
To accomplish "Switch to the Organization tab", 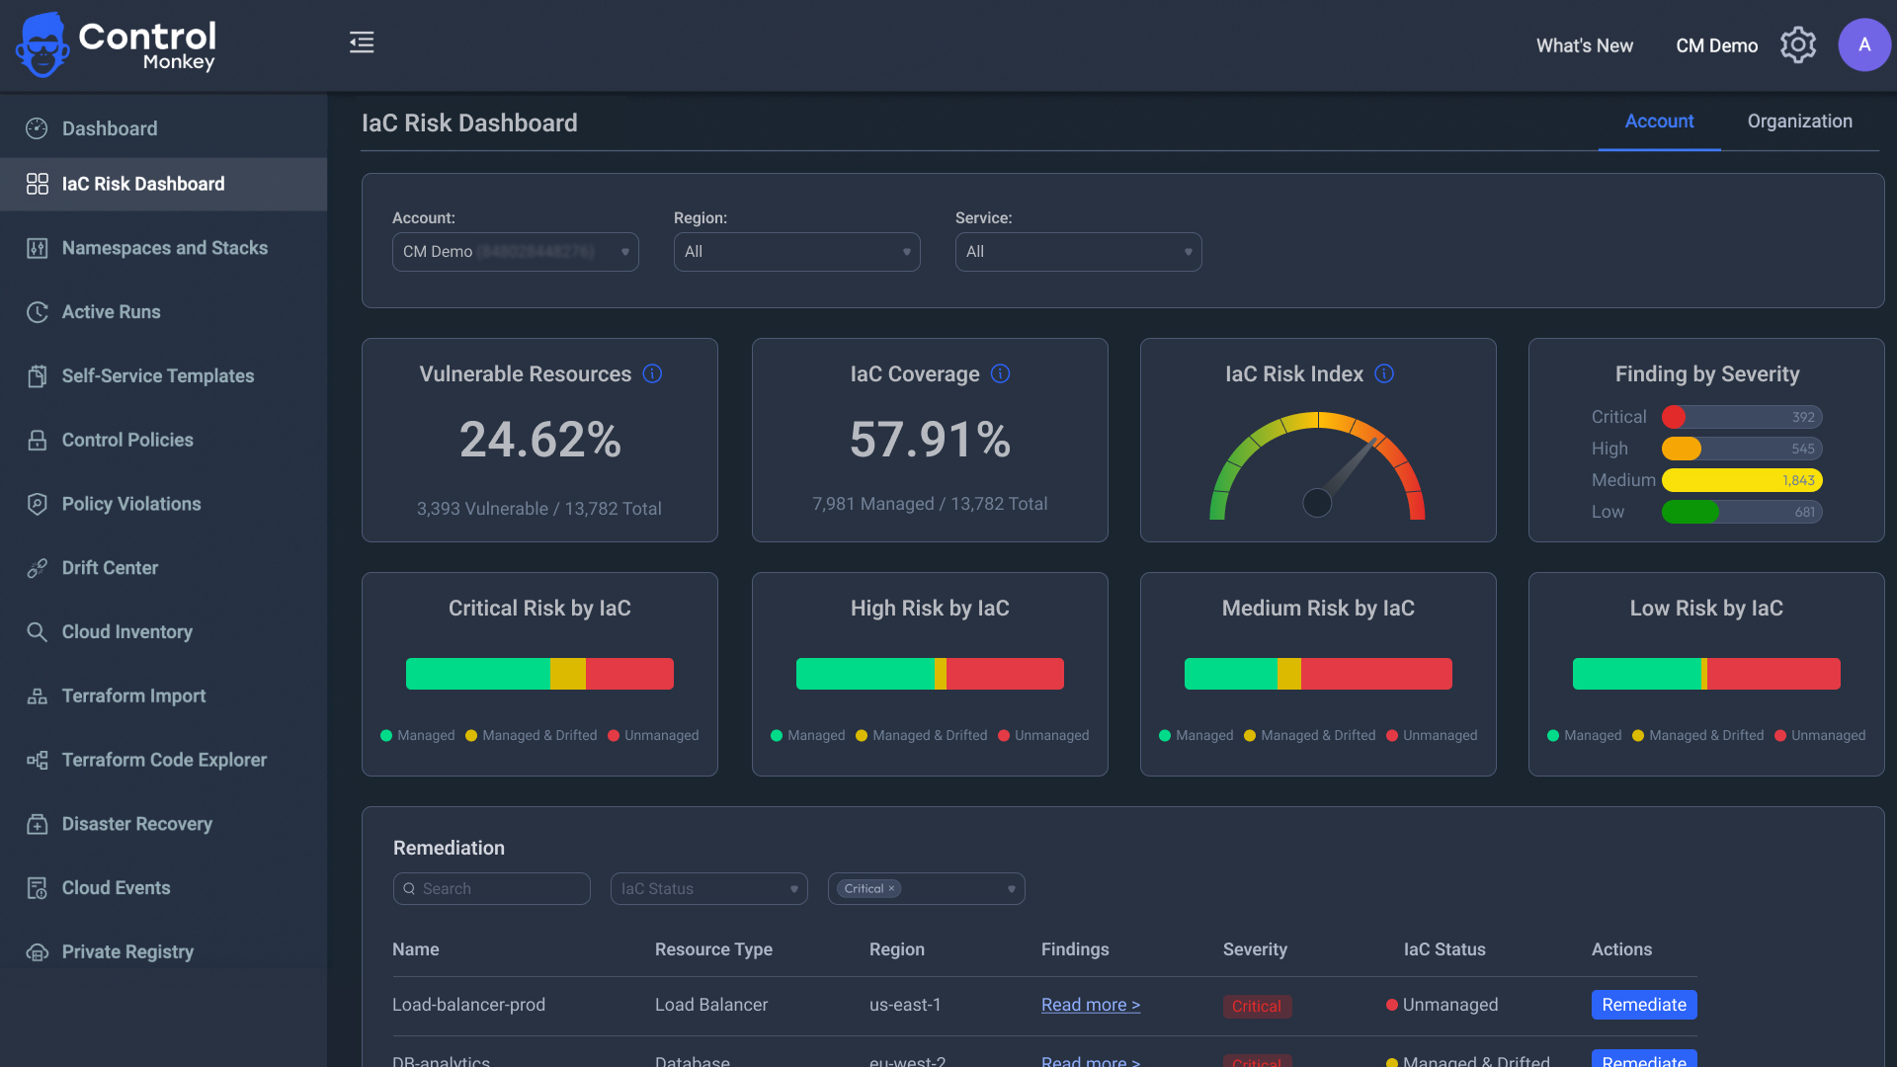I will [x=1799, y=122].
